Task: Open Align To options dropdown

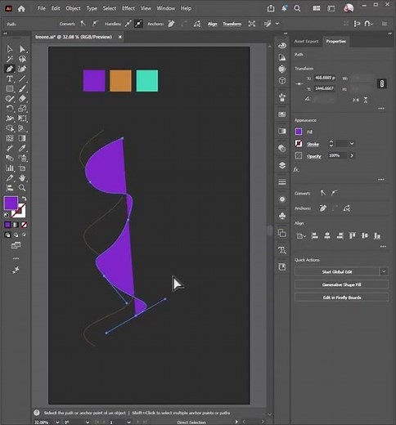Action: [301, 236]
